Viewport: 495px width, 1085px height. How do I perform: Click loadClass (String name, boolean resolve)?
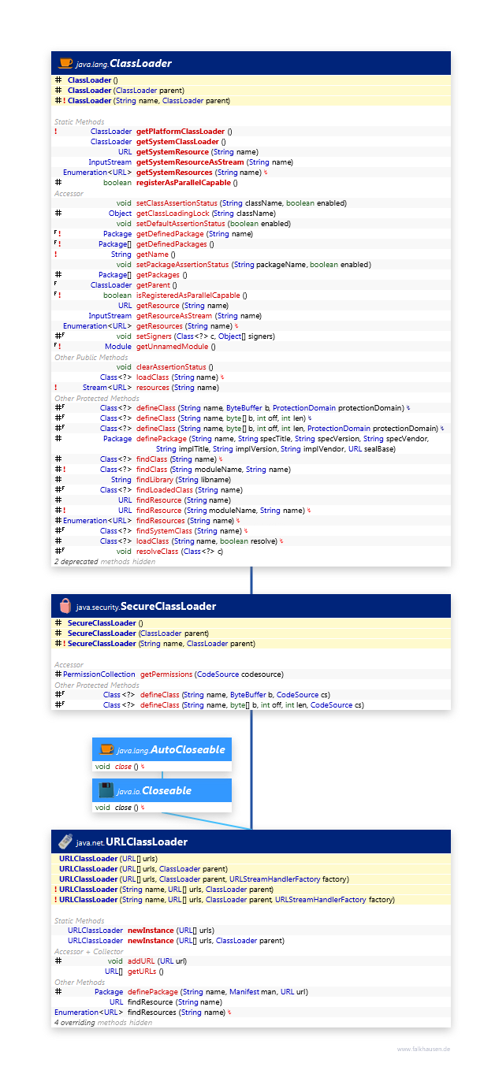(207, 541)
